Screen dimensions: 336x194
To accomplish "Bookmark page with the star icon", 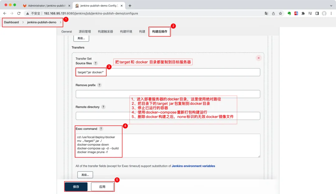I will (x=280, y=13).
